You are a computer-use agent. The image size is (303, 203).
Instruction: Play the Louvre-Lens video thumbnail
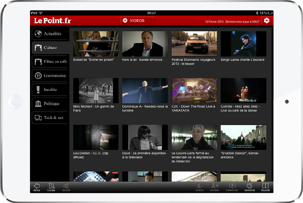point(194,137)
